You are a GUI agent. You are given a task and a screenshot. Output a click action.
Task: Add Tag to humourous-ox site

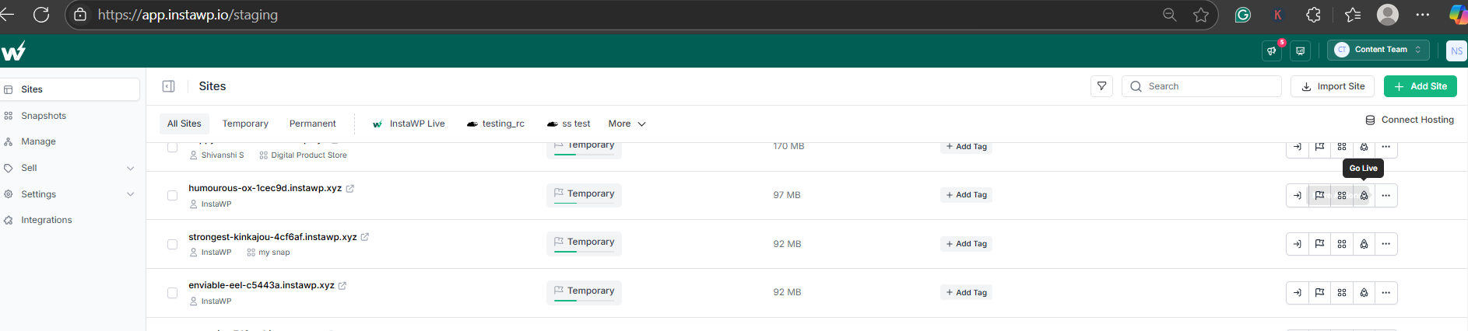coord(966,195)
